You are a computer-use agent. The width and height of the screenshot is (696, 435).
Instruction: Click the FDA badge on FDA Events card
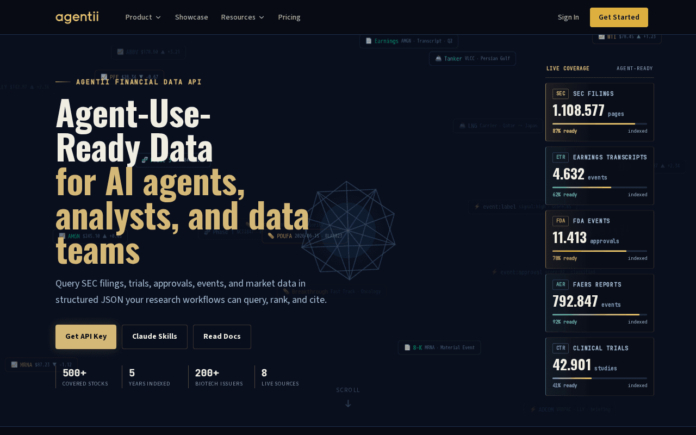pyautogui.click(x=561, y=221)
